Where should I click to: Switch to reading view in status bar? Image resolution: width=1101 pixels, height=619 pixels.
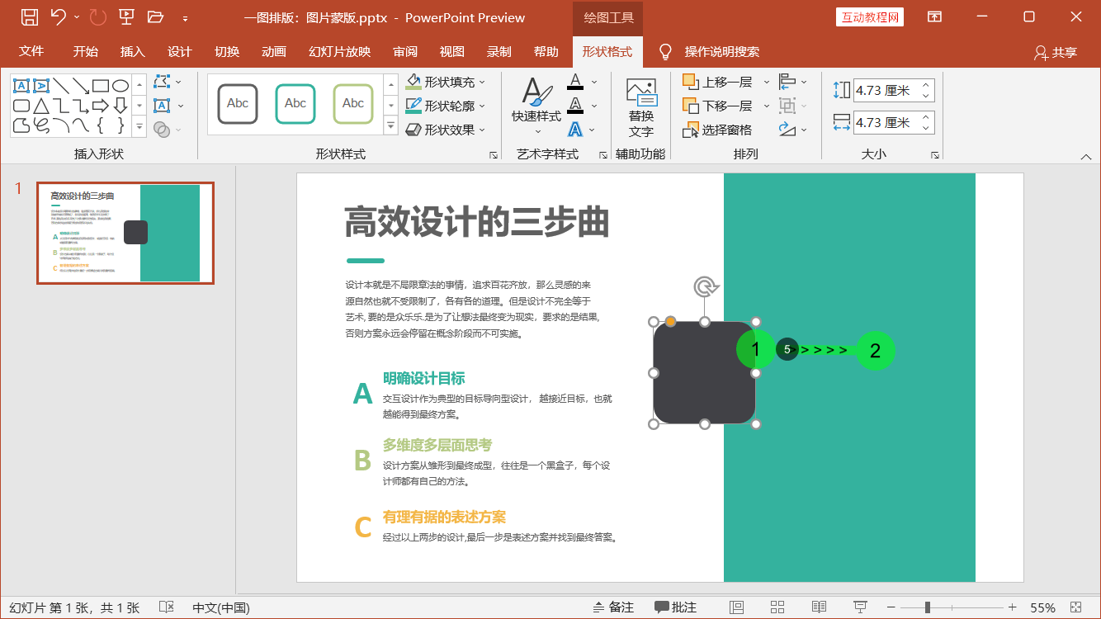pyautogui.click(x=819, y=607)
